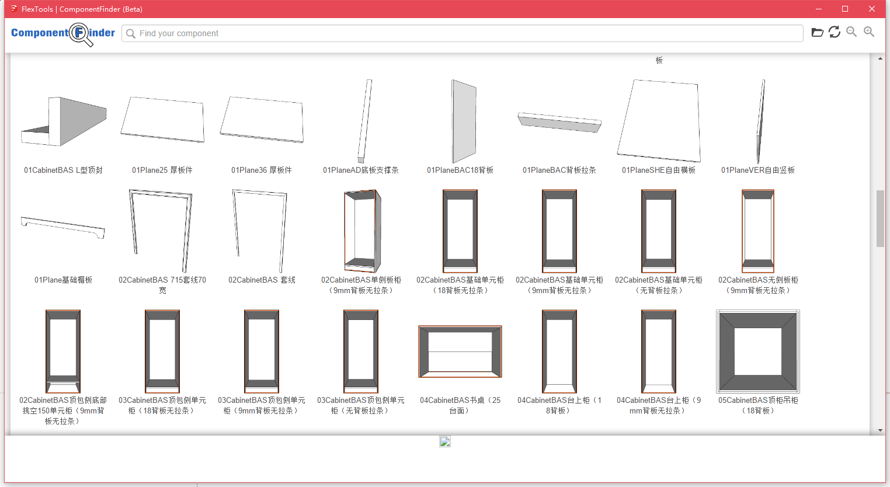Viewport: 890px width, 487px height.
Task: Select the 01Plane25 厚板件 thumbnail
Action: click(x=162, y=120)
